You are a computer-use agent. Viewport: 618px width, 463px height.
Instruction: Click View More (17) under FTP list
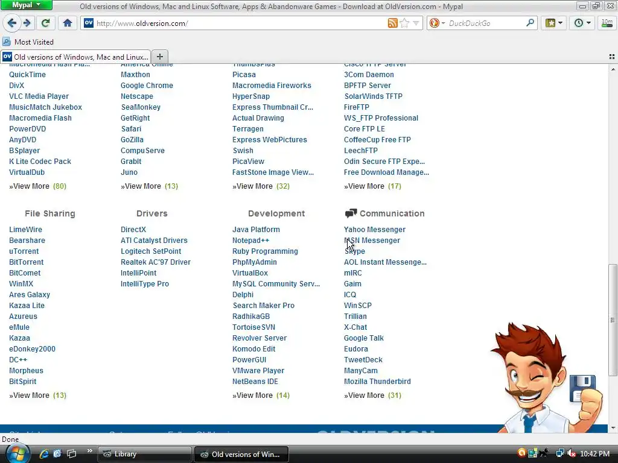click(x=372, y=186)
